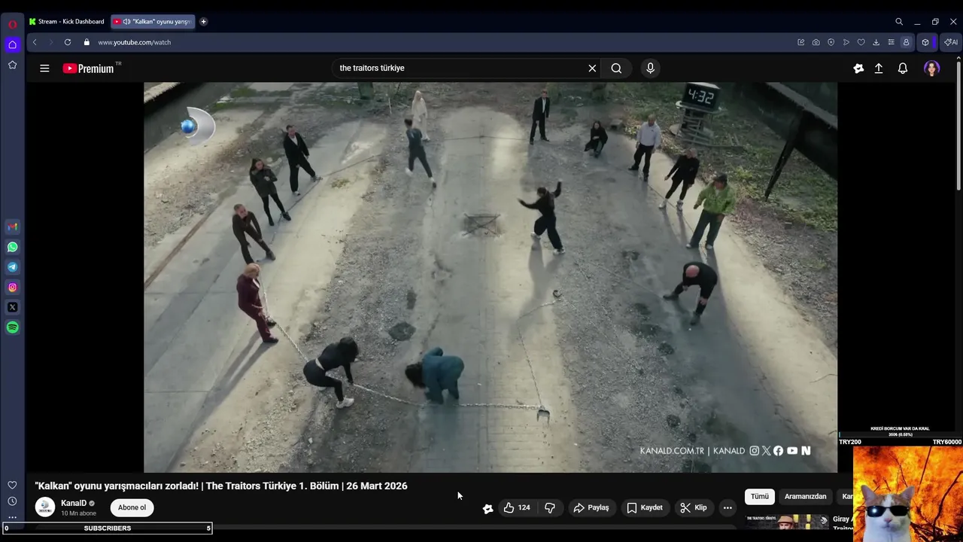Open WhatsApp in the Opera sidebar
Screen dimensions: 963x542
point(12,247)
